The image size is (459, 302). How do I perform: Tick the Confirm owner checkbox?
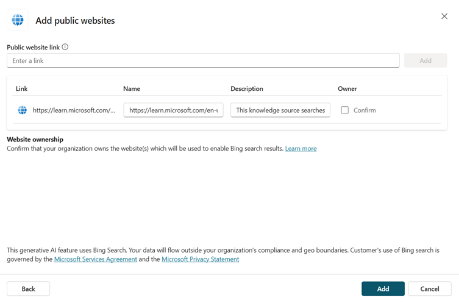344,110
